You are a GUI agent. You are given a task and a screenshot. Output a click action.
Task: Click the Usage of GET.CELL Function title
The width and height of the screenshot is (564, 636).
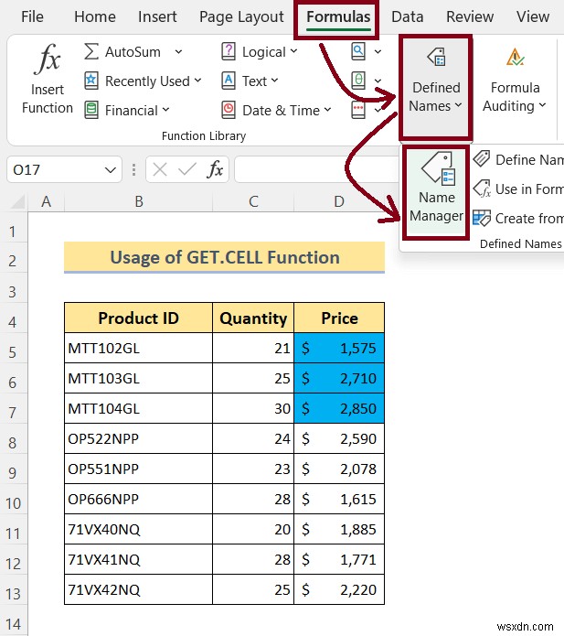click(225, 257)
